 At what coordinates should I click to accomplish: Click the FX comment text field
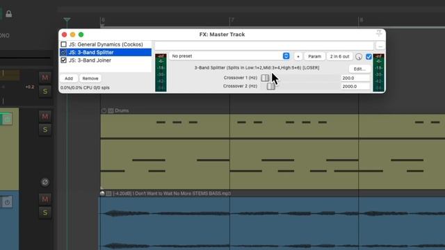[x=264, y=46]
